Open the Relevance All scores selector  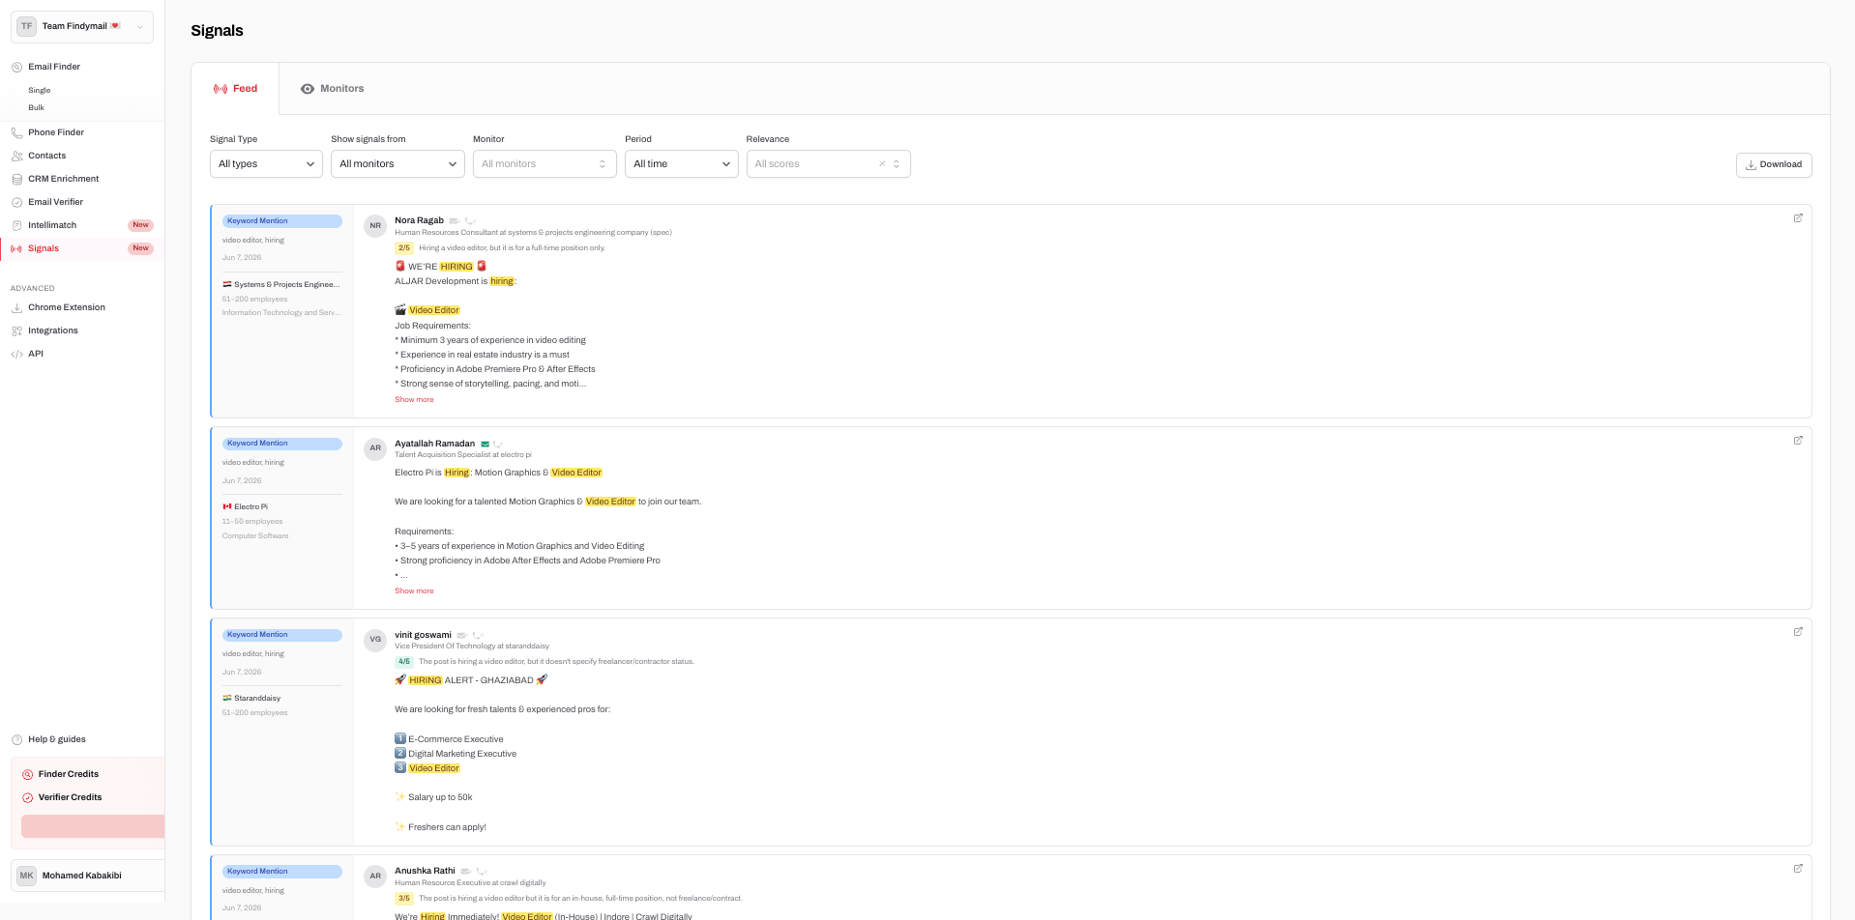point(828,164)
